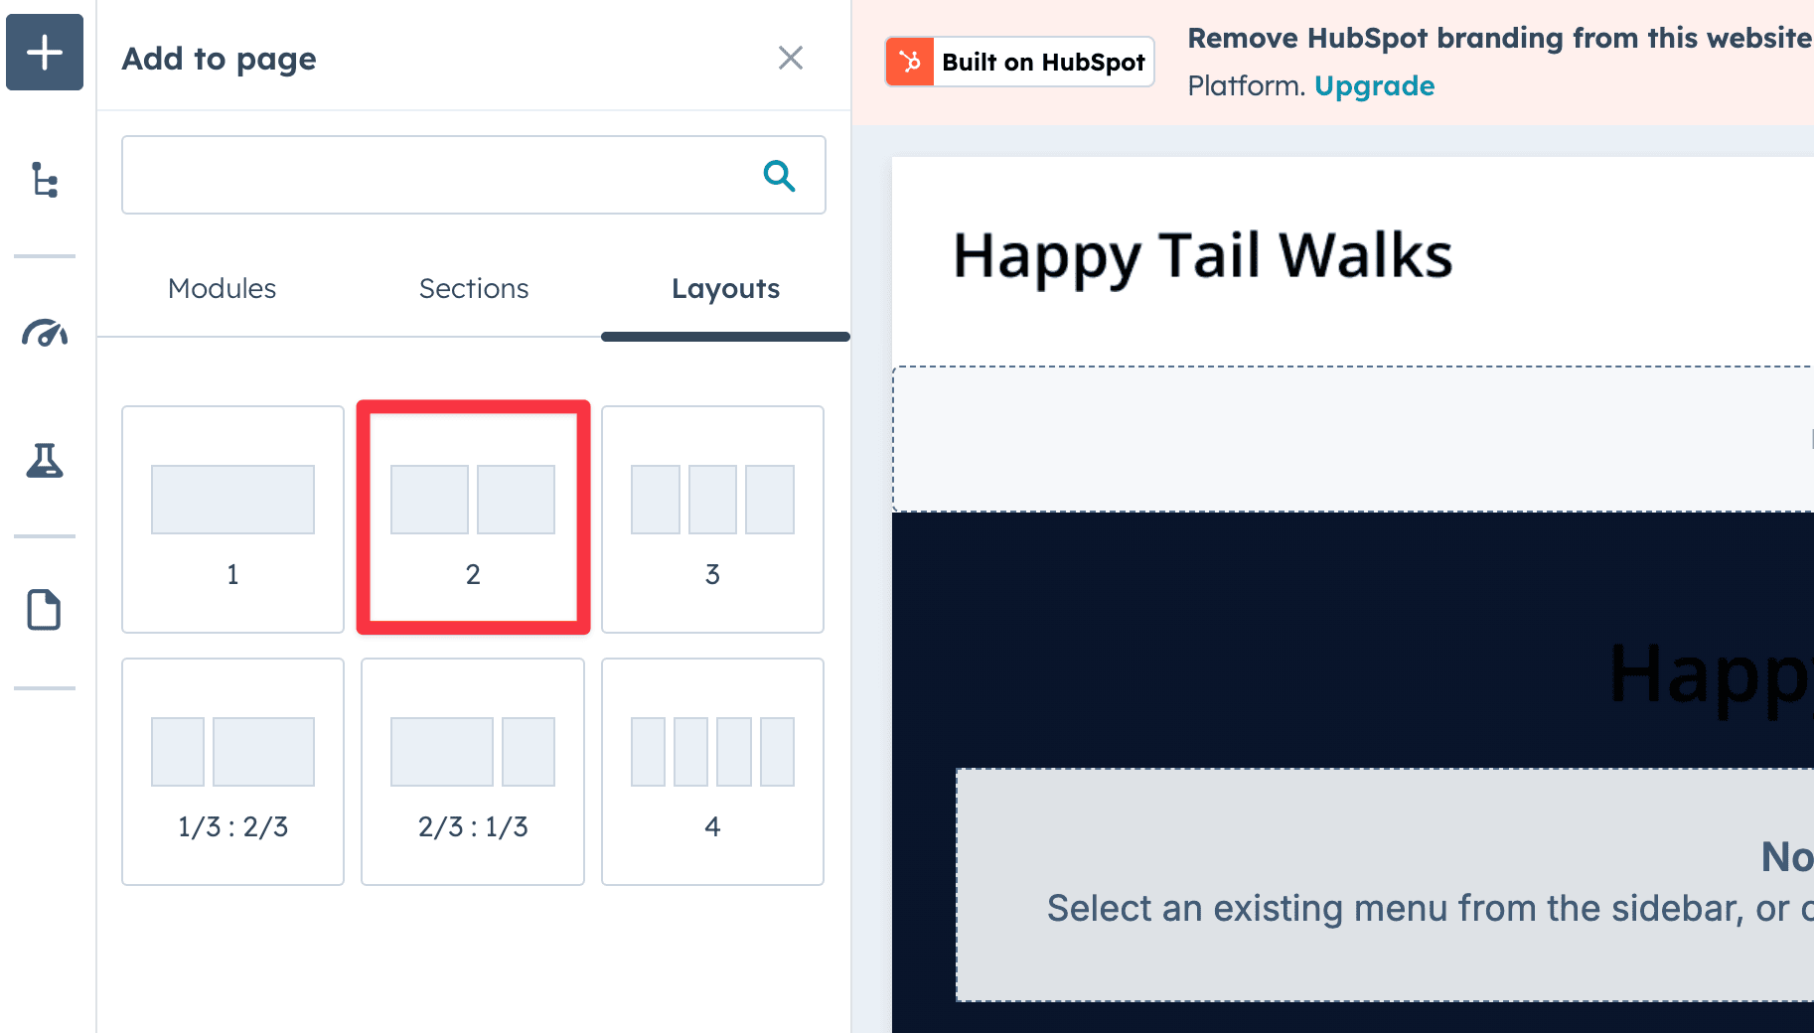
Task: Select the single column layout 1
Action: click(232, 518)
